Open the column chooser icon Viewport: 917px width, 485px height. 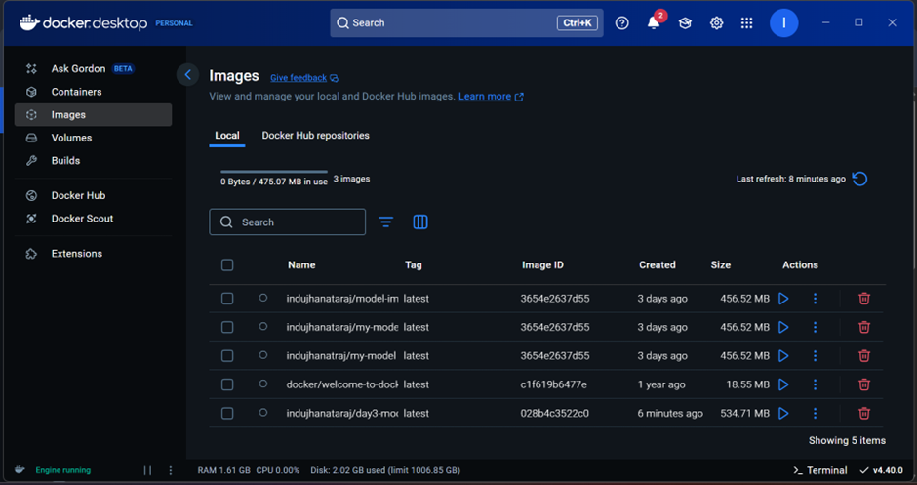pyautogui.click(x=420, y=222)
